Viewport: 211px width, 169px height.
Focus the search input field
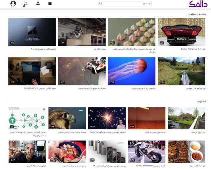[125, 4]
